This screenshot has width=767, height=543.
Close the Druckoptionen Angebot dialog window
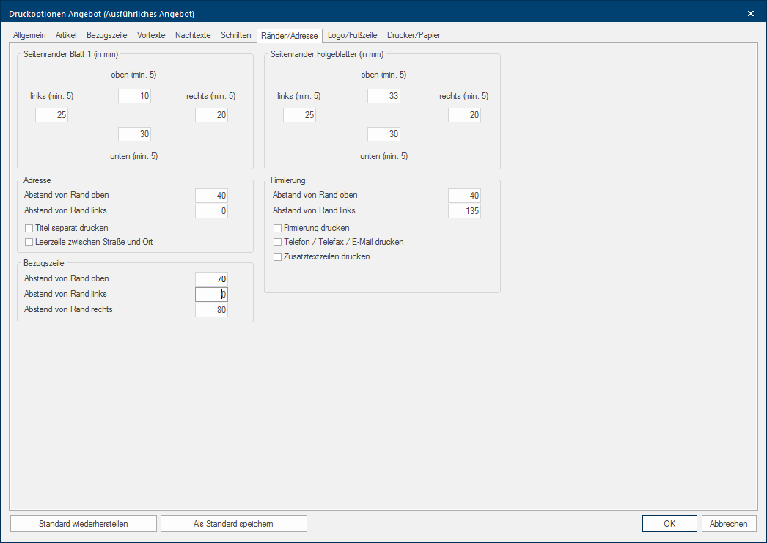[750, 13]
